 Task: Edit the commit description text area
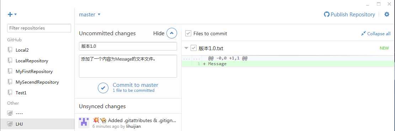pyautogui.click(x=128, y=66)
